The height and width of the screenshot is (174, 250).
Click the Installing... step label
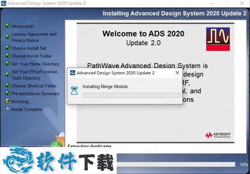tap(22, 102)
